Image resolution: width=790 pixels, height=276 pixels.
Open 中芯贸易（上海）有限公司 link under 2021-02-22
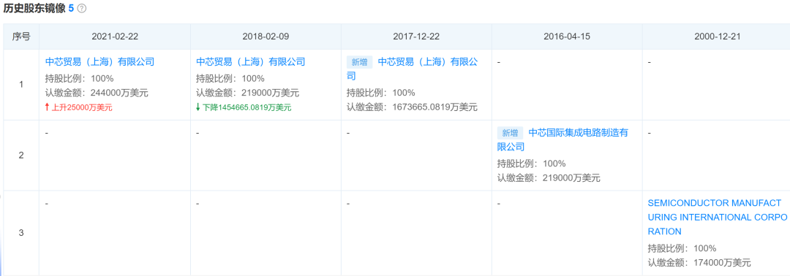coord(99,62)
